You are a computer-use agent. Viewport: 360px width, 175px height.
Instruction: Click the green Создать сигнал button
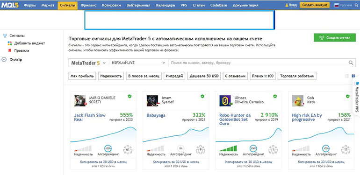(335, 37)
